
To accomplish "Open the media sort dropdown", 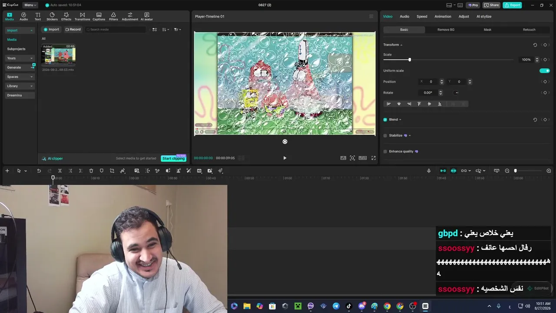I will coord(165,30).
